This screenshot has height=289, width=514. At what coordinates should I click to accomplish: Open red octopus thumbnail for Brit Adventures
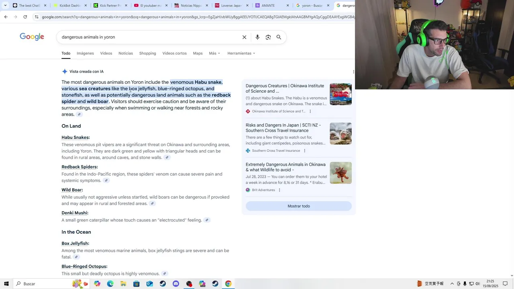click(x=341, y=173)
